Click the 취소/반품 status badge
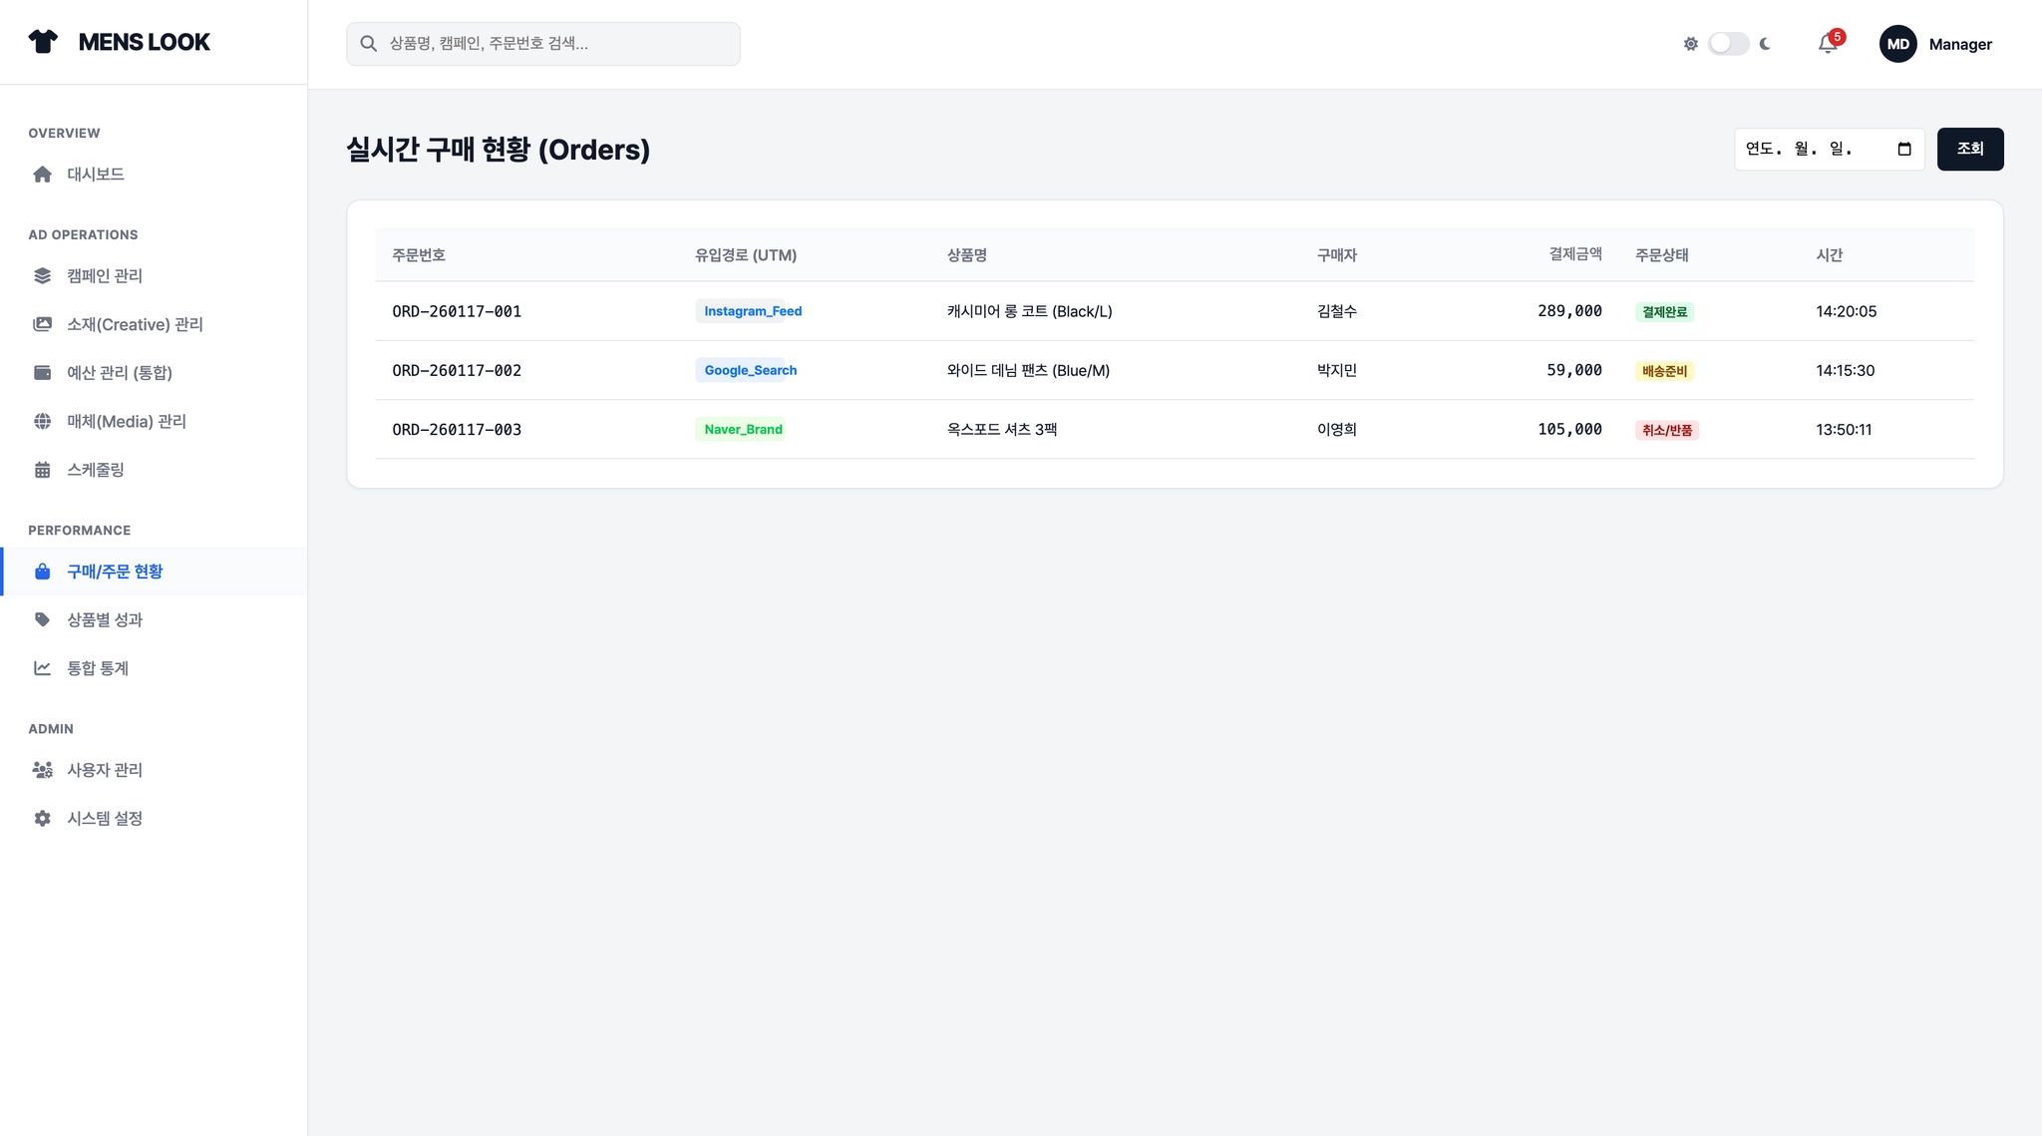Image resolution: width=2042 pixels, height=1136 pixels. coord(1666,430)
